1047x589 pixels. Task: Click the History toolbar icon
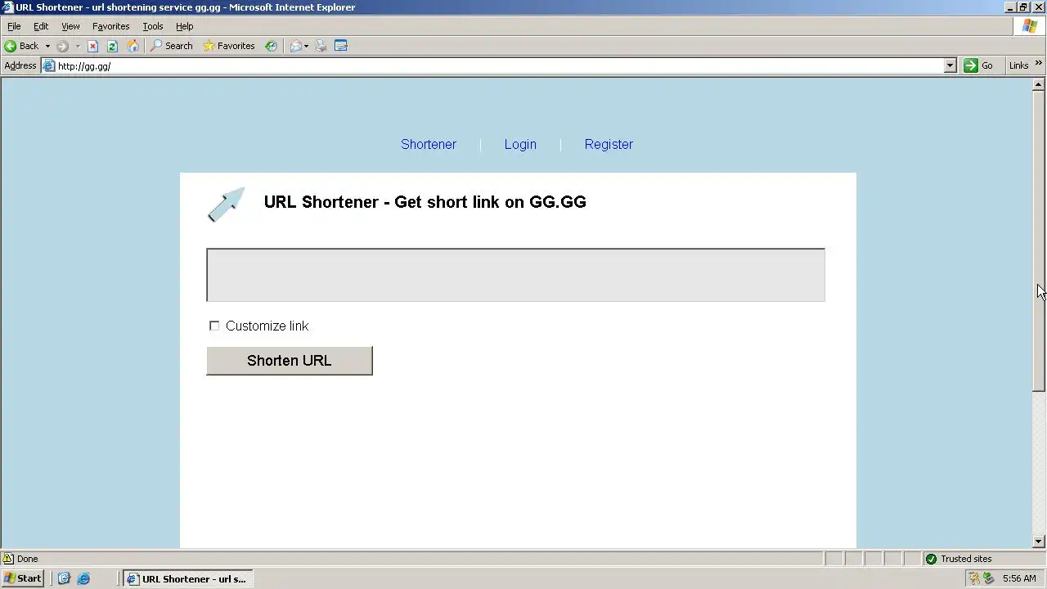tap(271, 46)
